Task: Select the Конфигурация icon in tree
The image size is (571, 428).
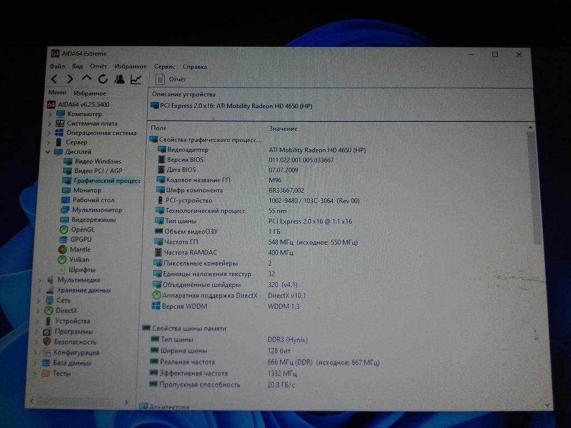Action: 46,353
